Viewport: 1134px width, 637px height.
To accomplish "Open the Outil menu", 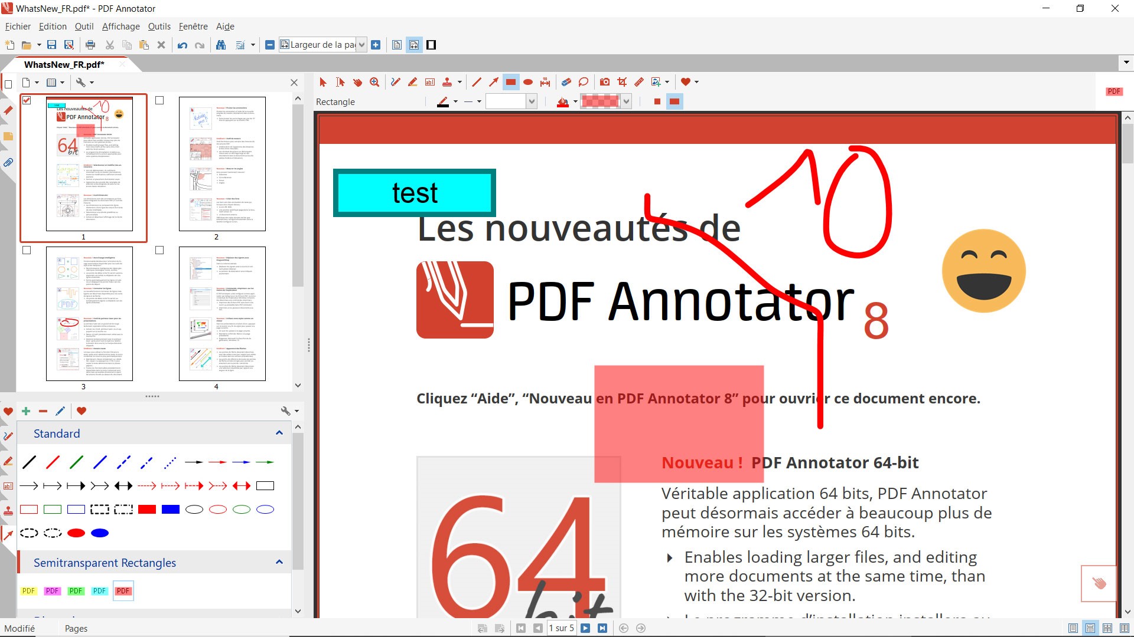I will click(84, 27).
